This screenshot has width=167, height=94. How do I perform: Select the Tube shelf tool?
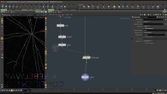10,7
